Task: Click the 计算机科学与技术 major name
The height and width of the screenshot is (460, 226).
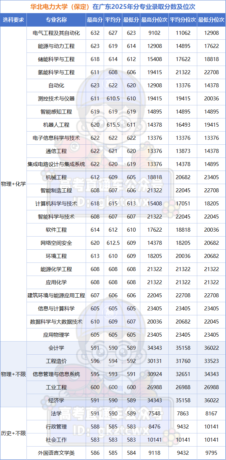Action: click(56, 203)
